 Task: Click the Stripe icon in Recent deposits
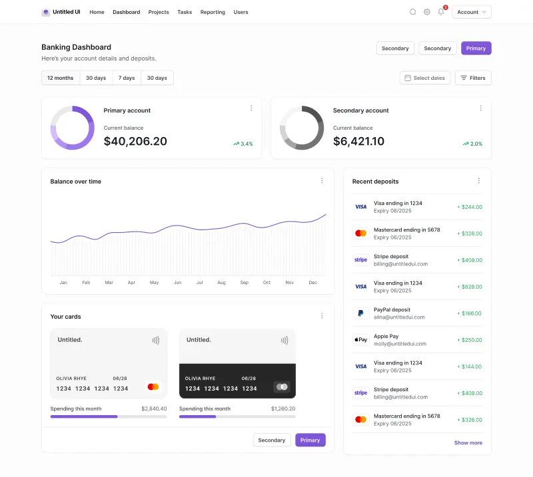360,259
